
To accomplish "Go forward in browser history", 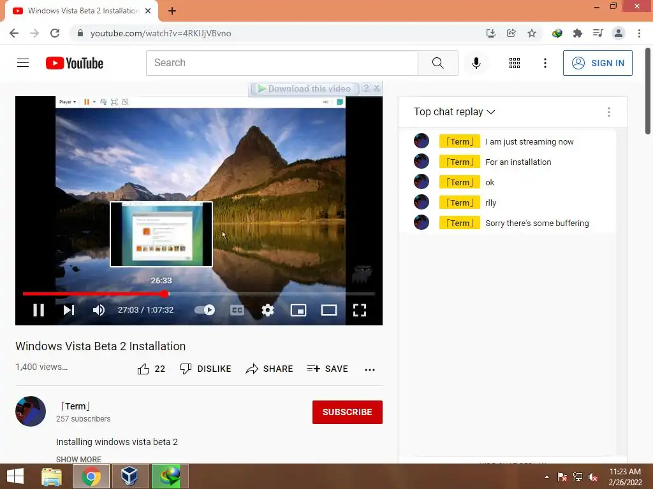I will pos(34,33).
